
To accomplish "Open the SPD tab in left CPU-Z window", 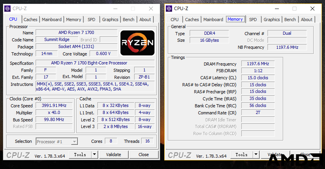I will pos(92,20).
